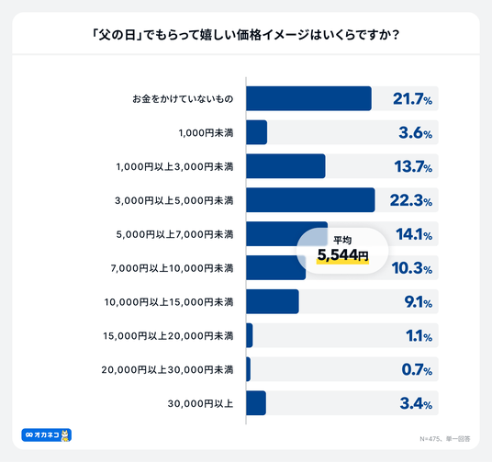Click the 平均 5,544円 average bubble
This screenshot has width=492, height=462.
tap(342, 251)
